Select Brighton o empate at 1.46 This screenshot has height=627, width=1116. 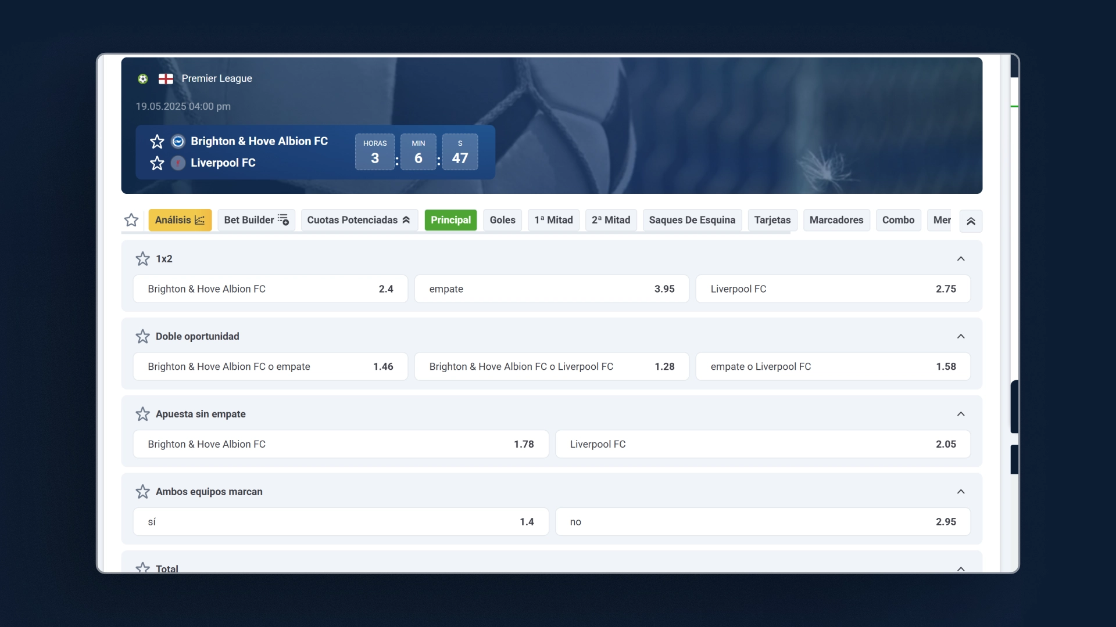pos(270,367)
